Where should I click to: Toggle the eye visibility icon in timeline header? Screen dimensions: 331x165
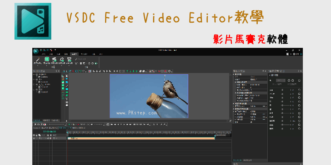coord(34,135)
